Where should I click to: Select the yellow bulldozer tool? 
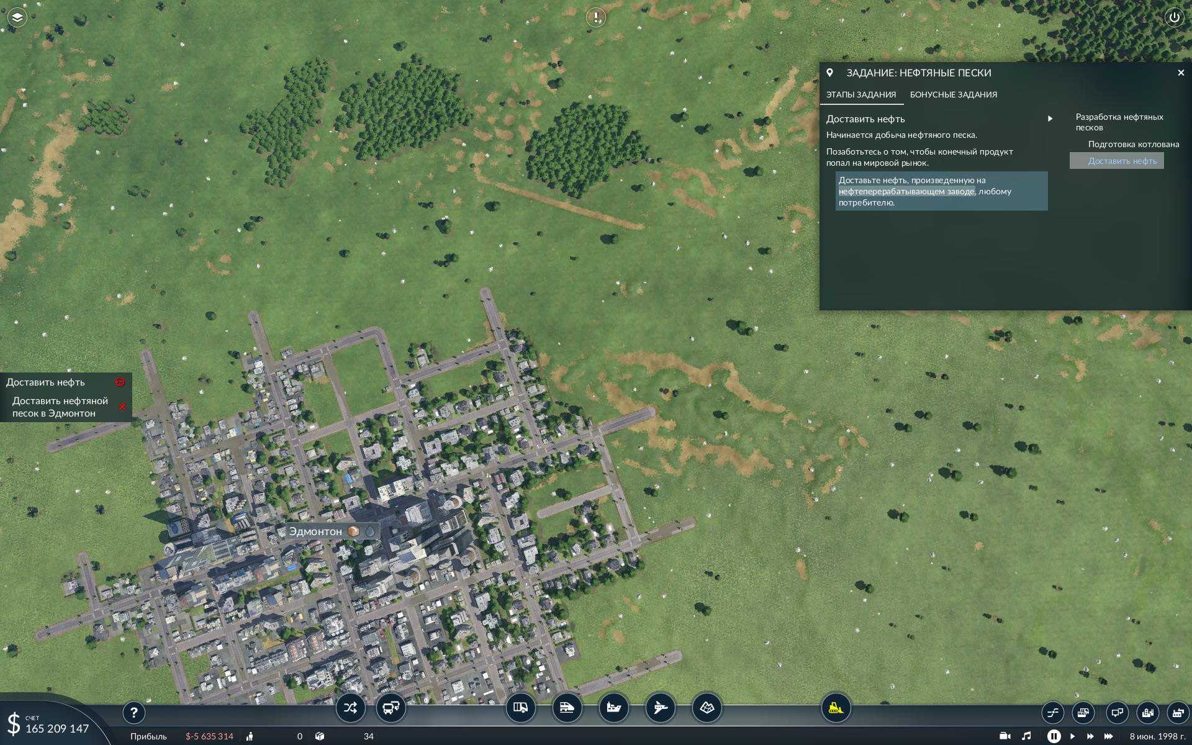click(x=836, y=708)
